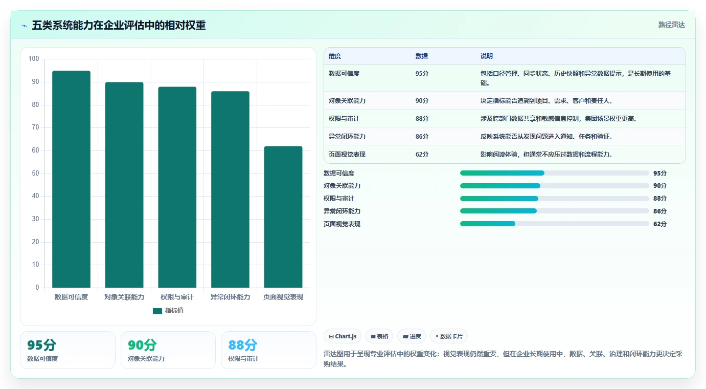Click 数据可信度 in the table's first row

click(344, 74)
